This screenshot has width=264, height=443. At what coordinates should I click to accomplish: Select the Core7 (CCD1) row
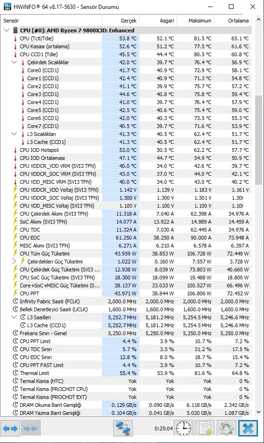click(x=126, y=126)
